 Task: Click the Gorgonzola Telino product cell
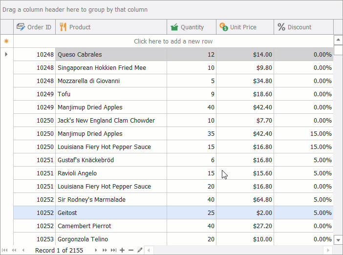click(111, 239)
